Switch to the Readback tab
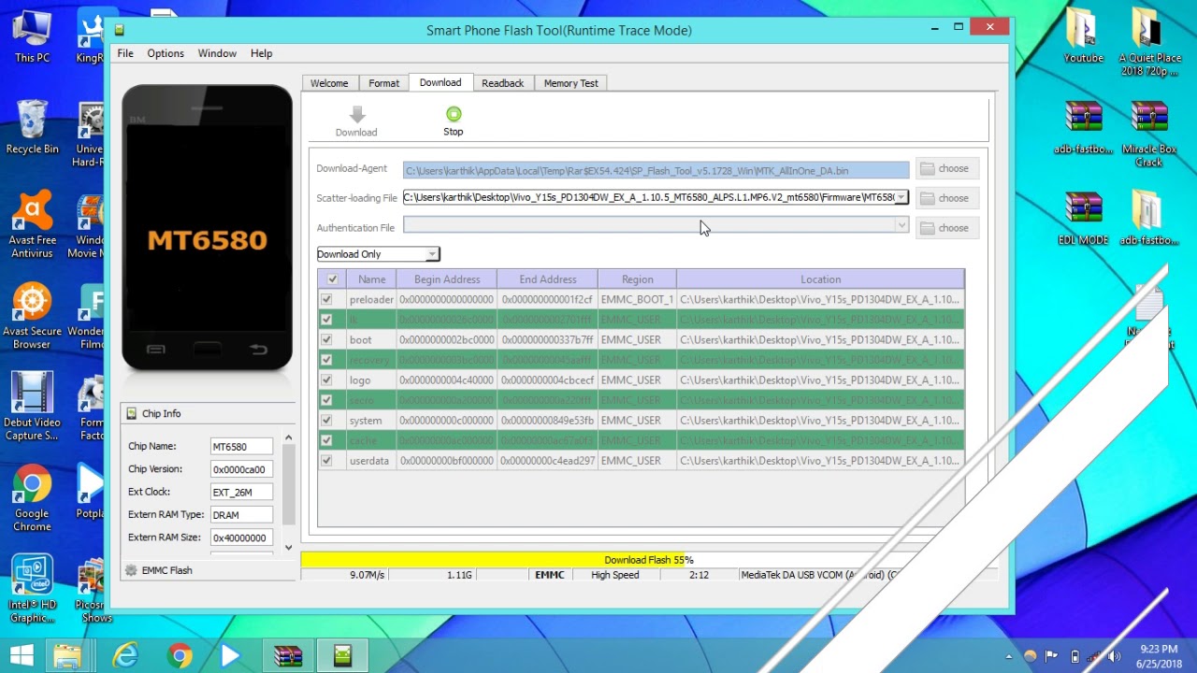1197x673 pixels. coord(502,83)
